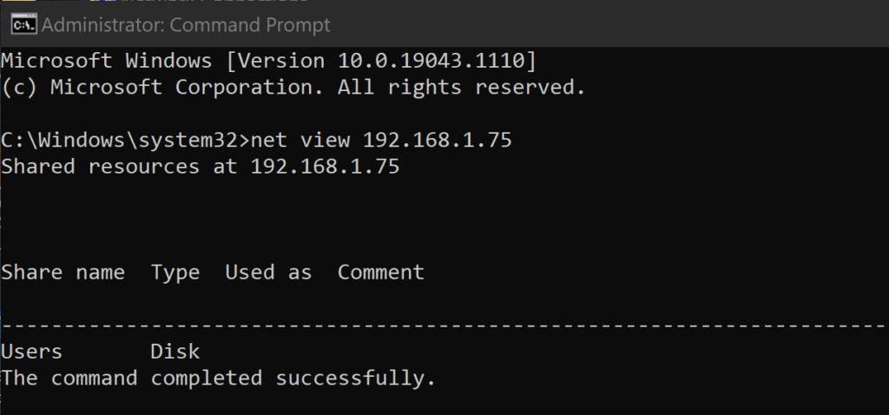Click the Administrator: Command Prompt title text
The height and width of the screenshot is (415, 889).
point(186,25)
